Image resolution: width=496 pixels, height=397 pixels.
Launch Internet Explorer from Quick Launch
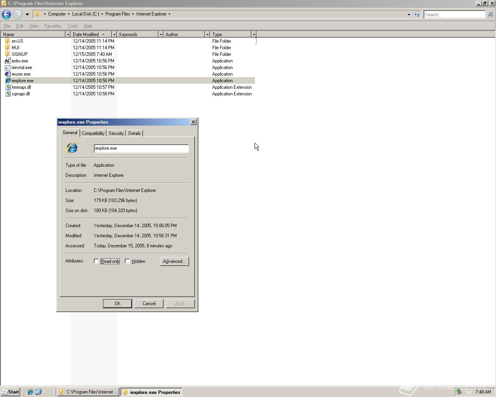30,392
